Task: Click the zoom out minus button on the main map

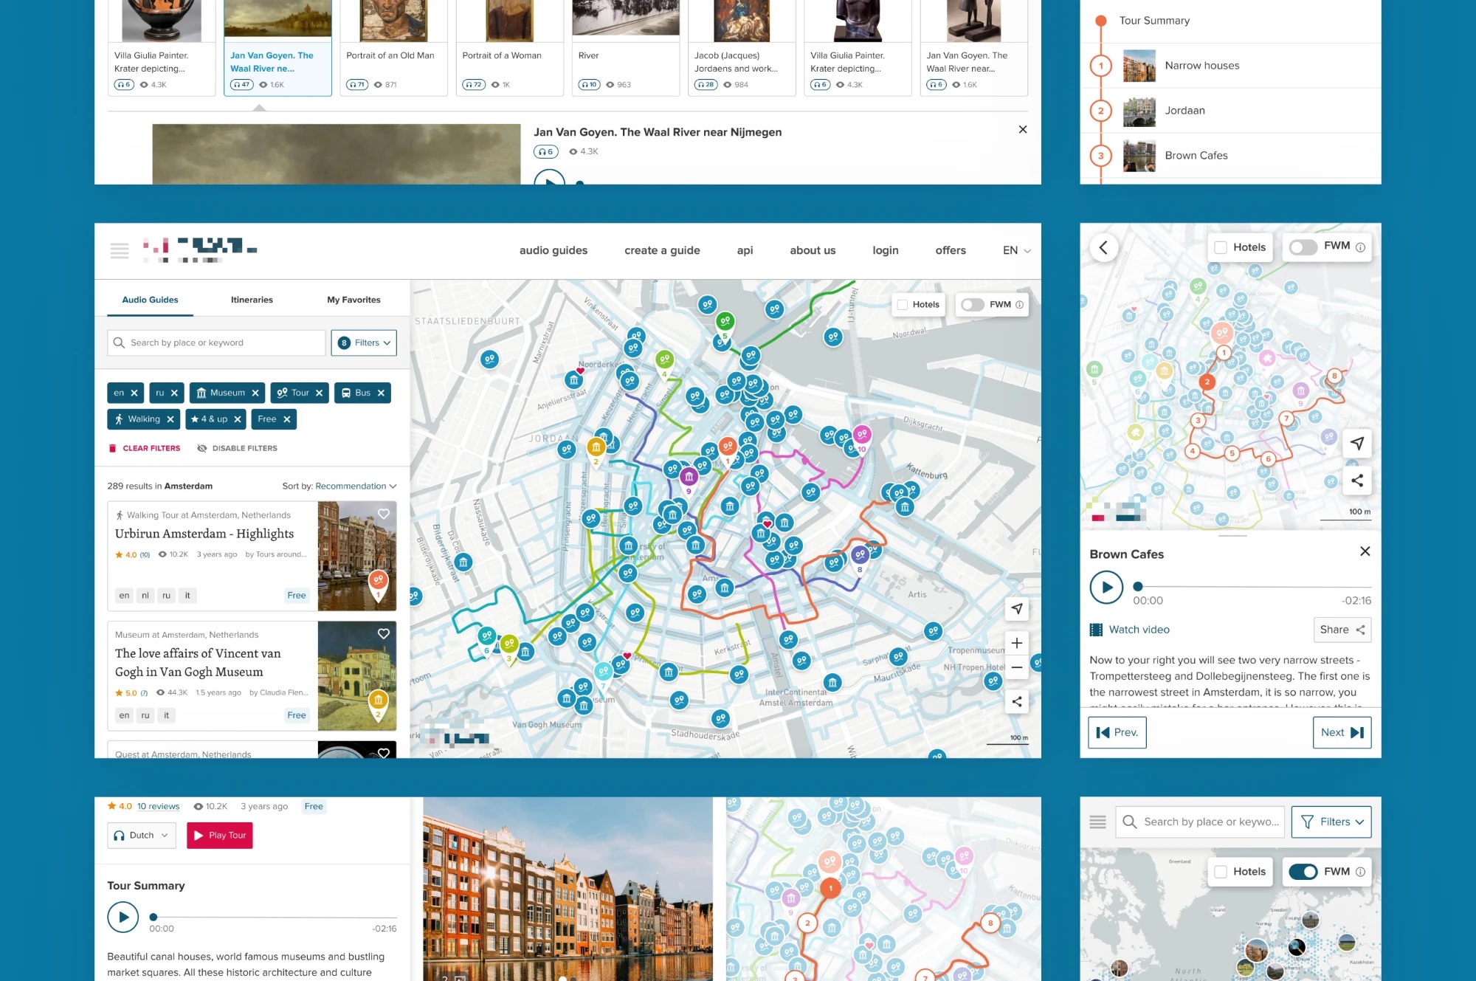Action: click(1016, 667)
